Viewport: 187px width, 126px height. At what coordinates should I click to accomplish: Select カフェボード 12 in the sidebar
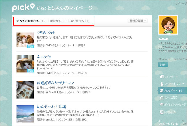point(173,91)
